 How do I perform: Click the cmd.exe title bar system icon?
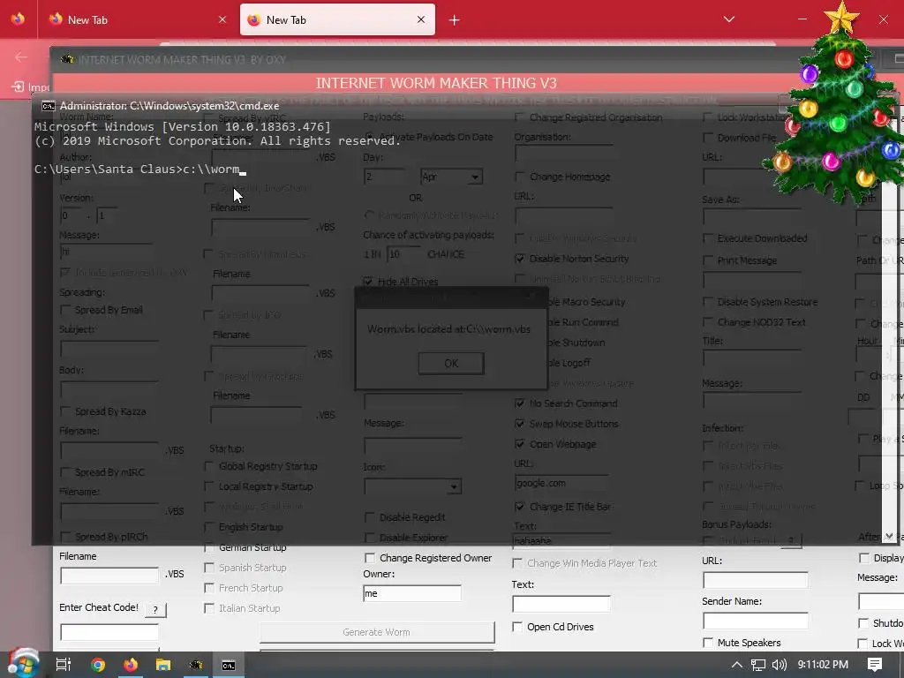[x=49, y=106]
